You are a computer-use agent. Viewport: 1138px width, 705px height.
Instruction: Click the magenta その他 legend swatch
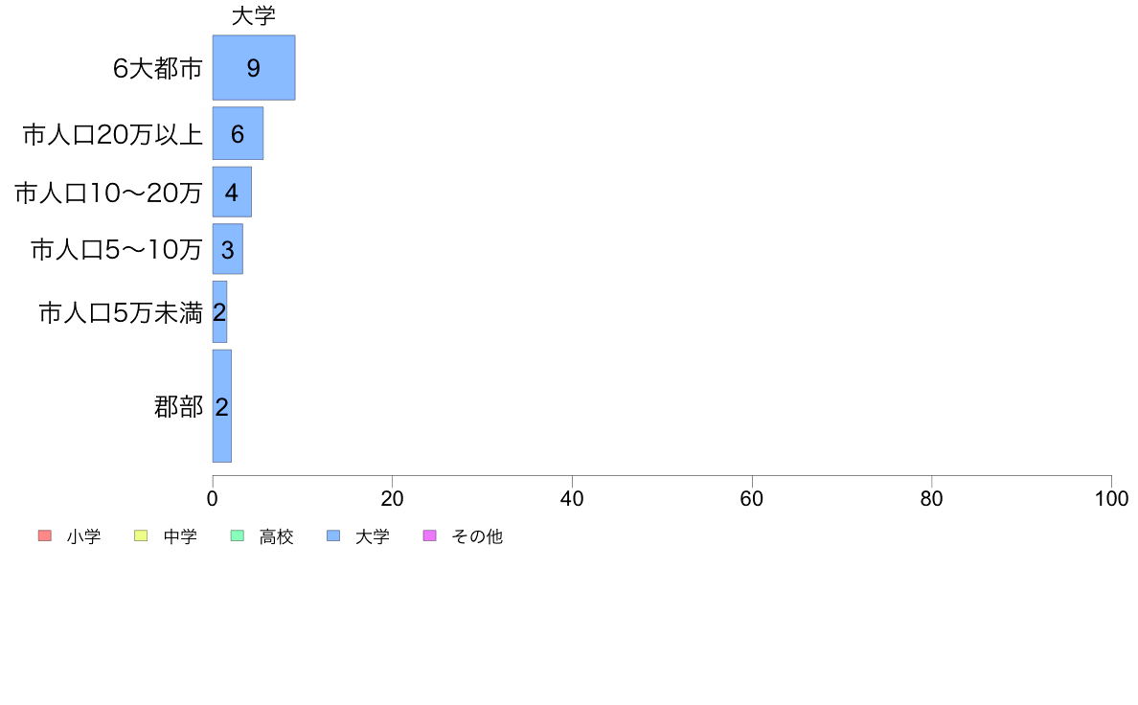pos(430,535)
